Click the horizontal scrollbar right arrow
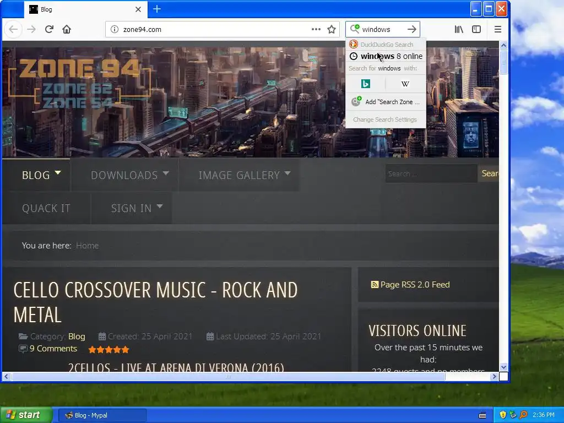The image size is (564, 423). click(x=494, y=376)
